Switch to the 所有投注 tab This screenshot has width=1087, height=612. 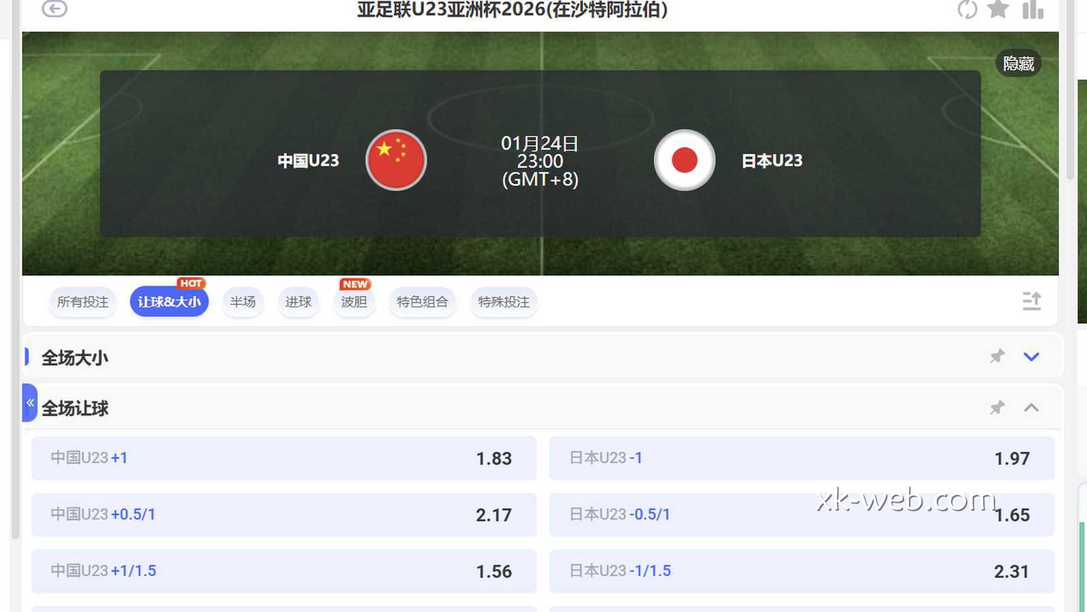point(82,302)
